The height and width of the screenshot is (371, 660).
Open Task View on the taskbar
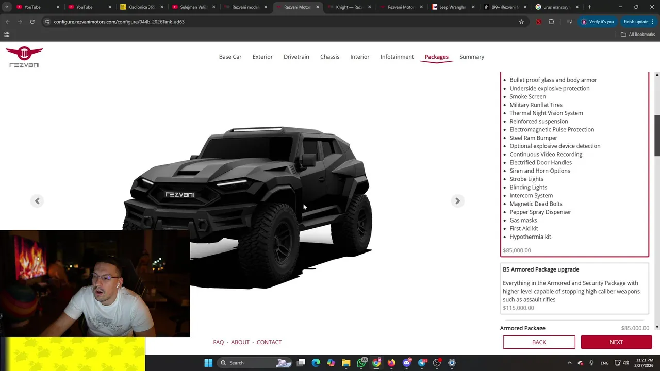click(x=301, y=363)
